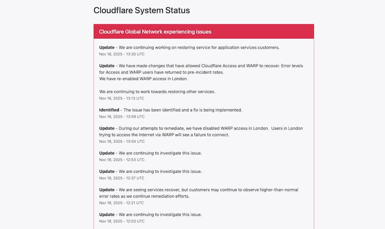The width and height of the screenshot is (385, 229).
Task: Select the 12:03 UTC timestamp
Action: 121,221
